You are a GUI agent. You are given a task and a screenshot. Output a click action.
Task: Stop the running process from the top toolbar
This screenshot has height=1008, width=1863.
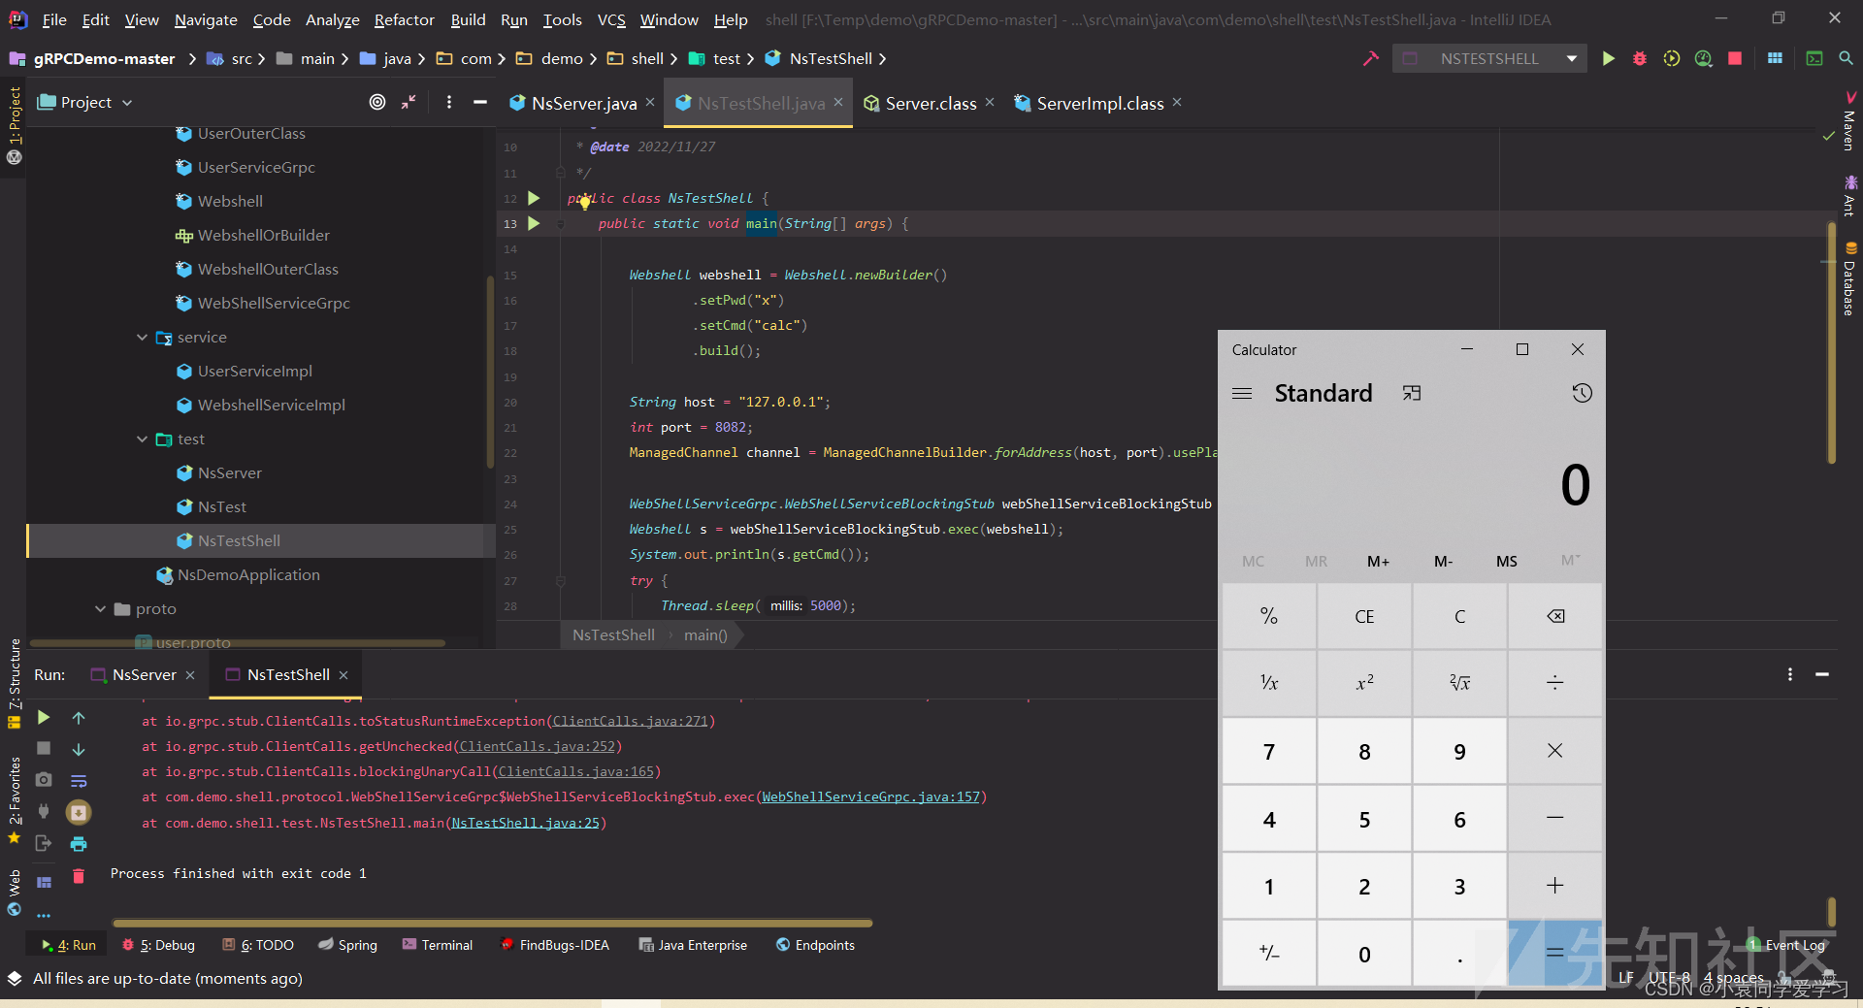point(1735,58)
